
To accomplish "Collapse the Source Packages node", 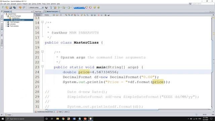I will pos(6,16).
